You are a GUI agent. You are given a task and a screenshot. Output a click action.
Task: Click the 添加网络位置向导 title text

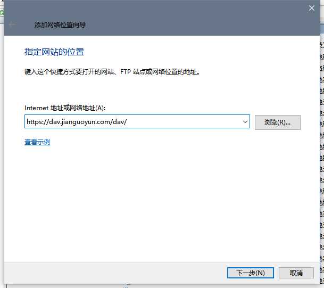[x=60, y=25]
